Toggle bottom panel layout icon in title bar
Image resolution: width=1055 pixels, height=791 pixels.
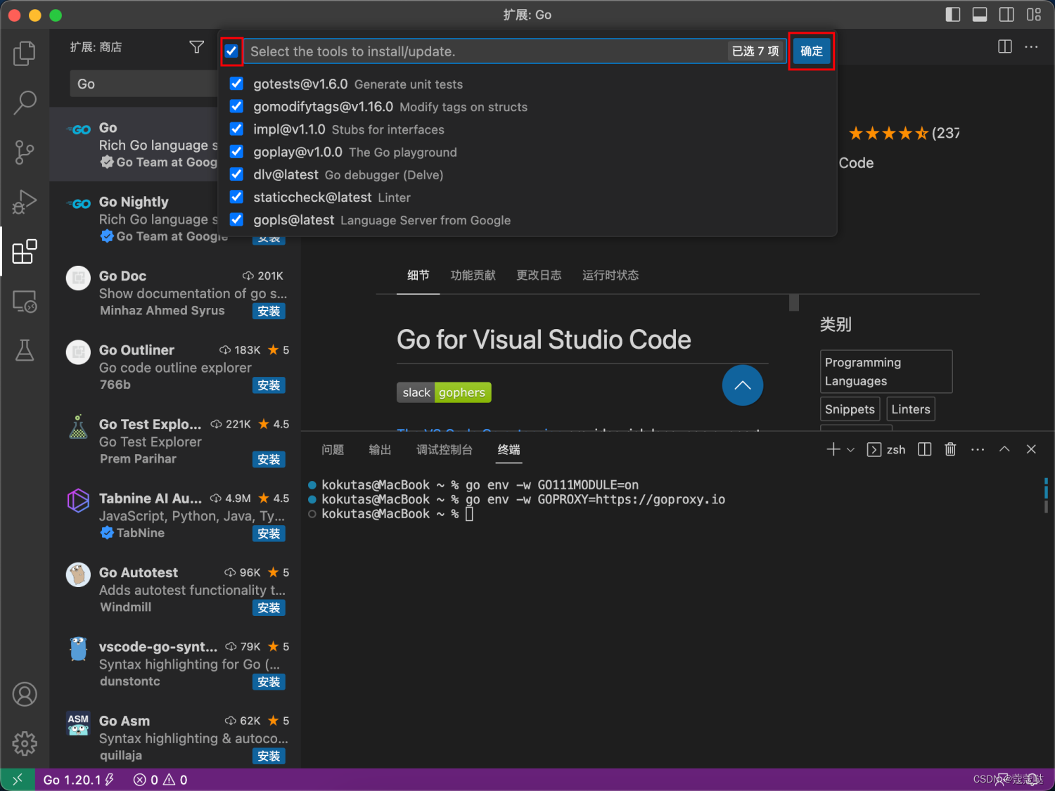tap(980, 14)
